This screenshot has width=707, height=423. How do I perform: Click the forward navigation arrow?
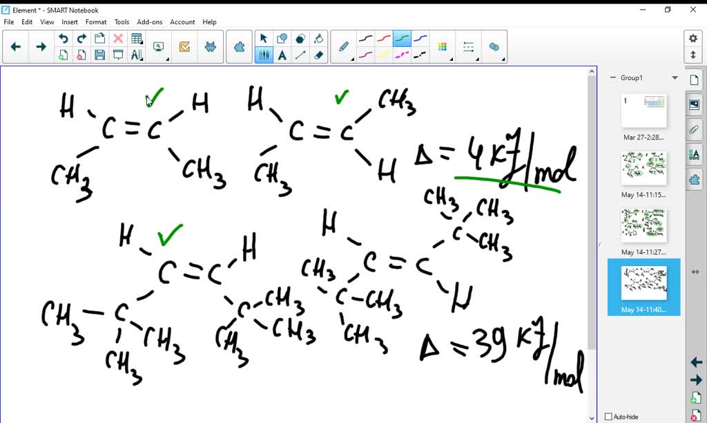coord(40,46)
